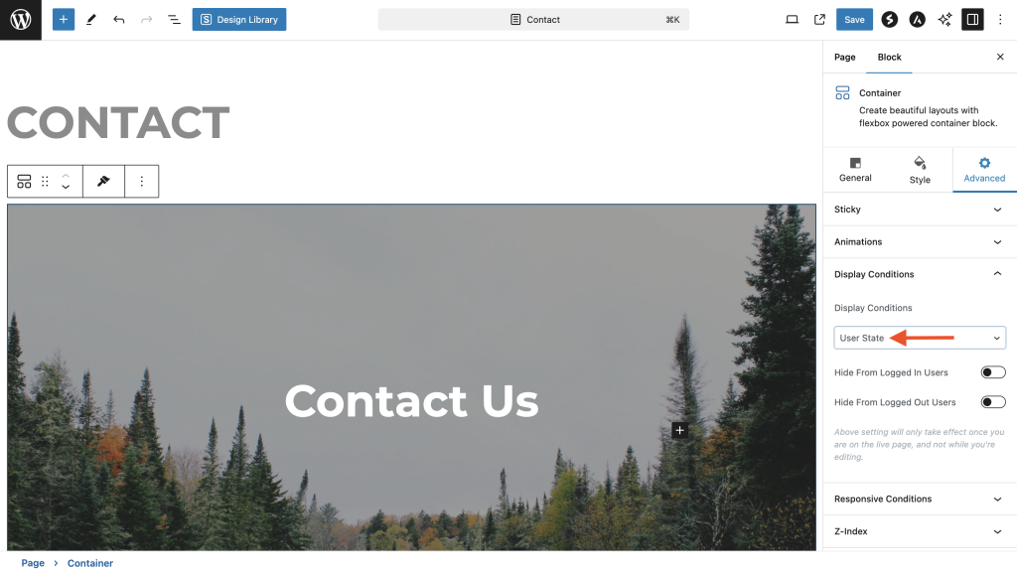The width and height of the screenshot is (1017, 575).
Task: Switch to the Page tab
Action: [x=844, y=57]
